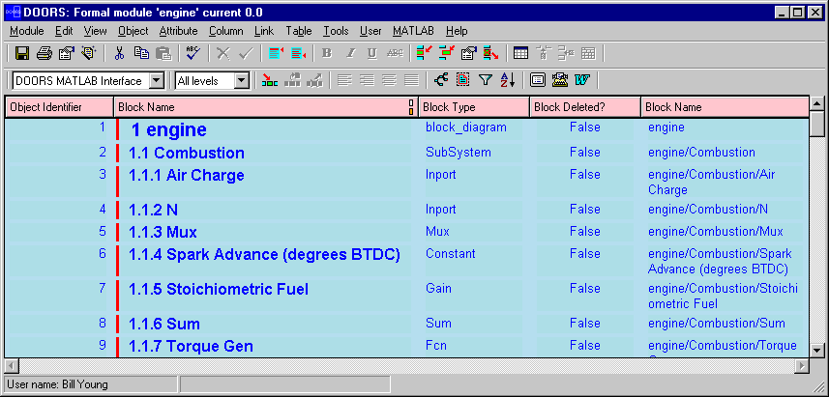Click the left align text icon
Screen dimensions: 829x397
[344, 81]
